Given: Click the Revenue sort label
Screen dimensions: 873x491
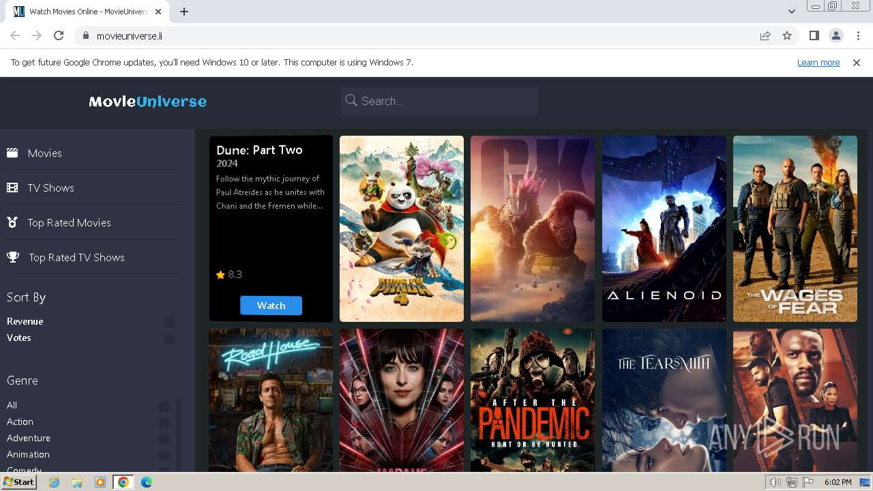Looking at the screenshot, I should click(25, 321).
